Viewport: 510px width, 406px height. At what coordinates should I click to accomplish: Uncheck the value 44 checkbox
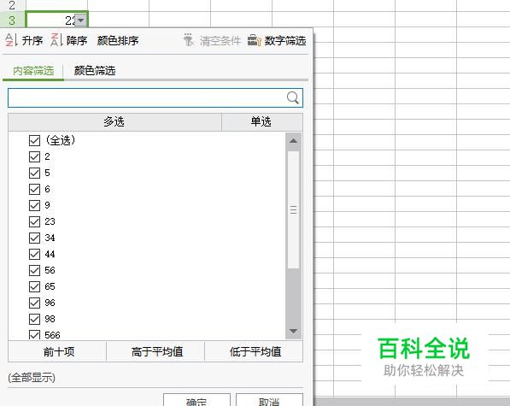click(34, 255)
